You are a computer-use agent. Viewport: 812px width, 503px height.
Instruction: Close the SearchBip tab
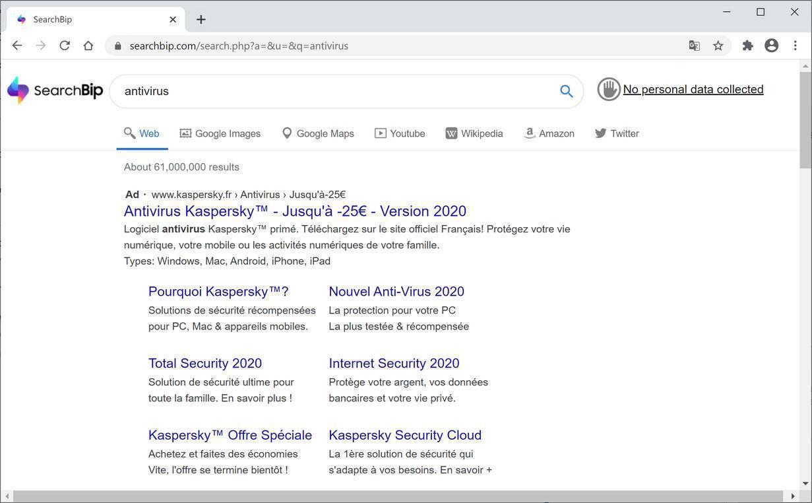coord(173,19)
